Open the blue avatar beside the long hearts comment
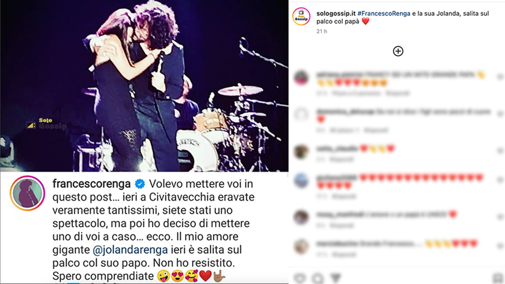The image size is (505, 284). point(301,180)
